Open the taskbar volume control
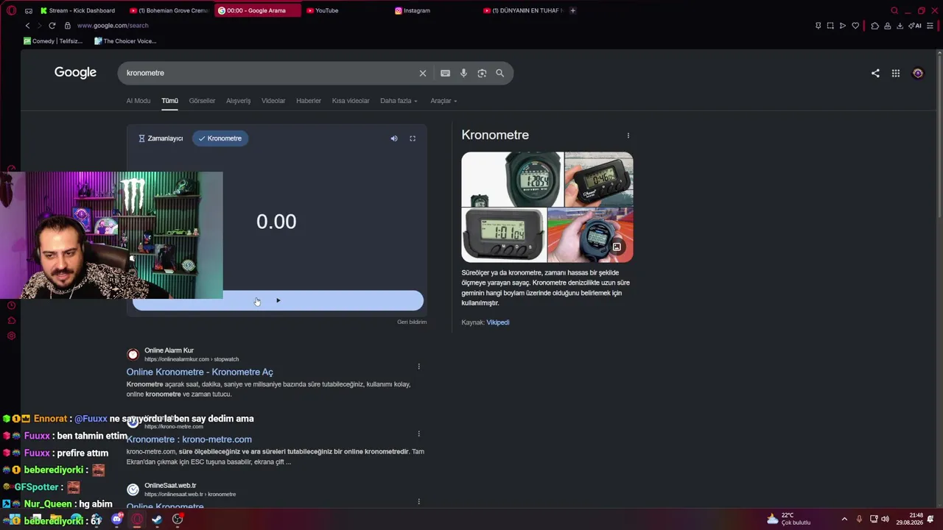This screenshot has width=943, height=530. (885, 519)
